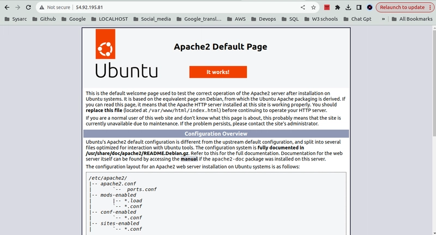Click the vertical scrollbar thumb
Screen dimensions: 436x235
click(x=434, y=83)
